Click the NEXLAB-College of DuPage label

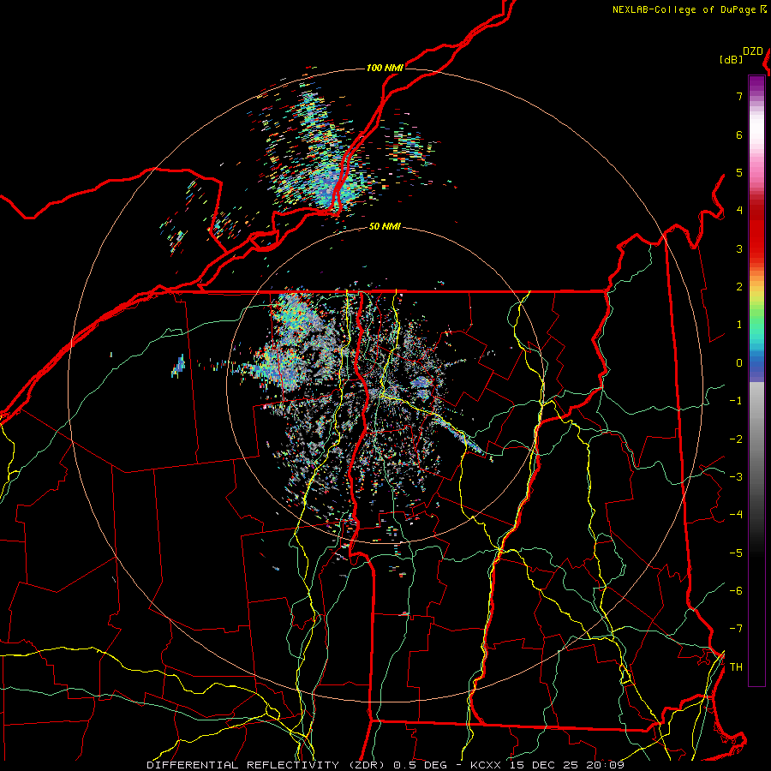click(689, 9)
